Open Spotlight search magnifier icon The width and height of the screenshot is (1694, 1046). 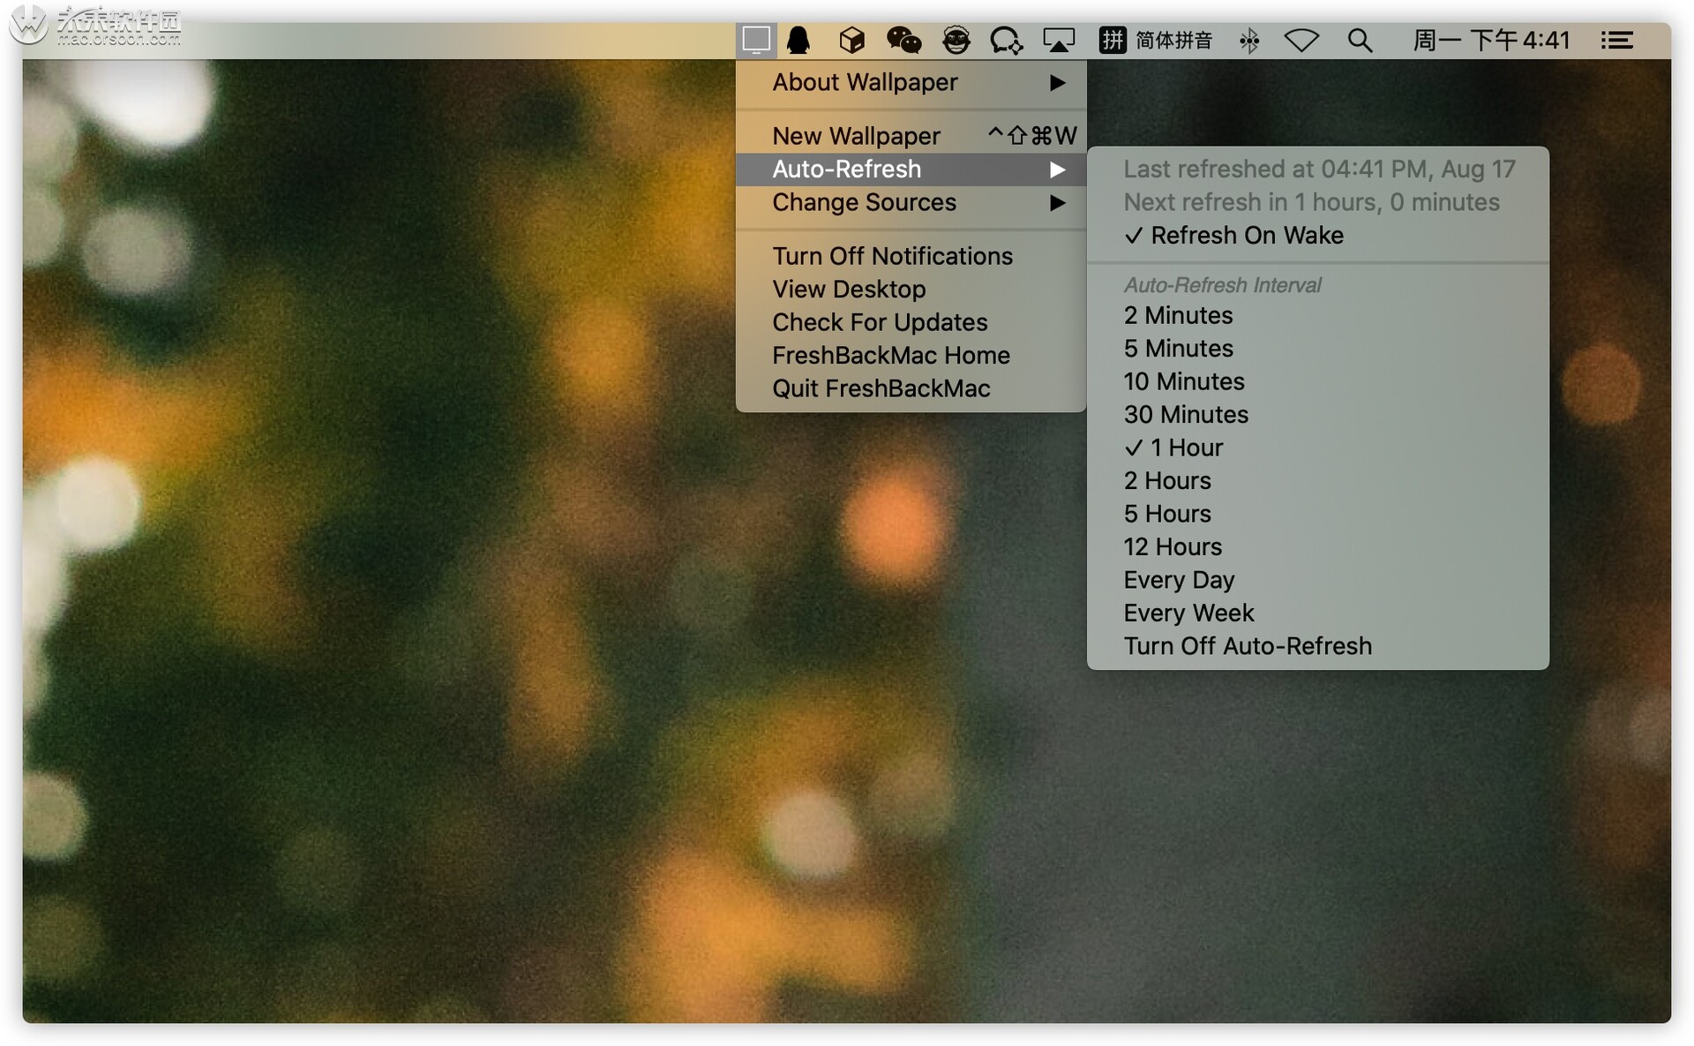pos(1360,41)
